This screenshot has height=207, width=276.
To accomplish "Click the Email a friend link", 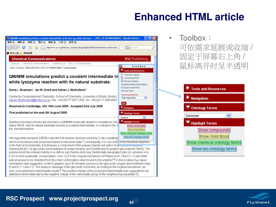I will click(x=131, y=81).
